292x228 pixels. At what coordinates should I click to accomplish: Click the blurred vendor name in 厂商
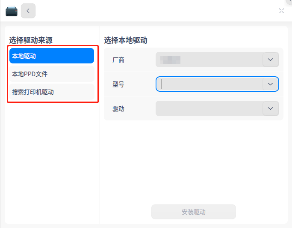coord(170,60)
